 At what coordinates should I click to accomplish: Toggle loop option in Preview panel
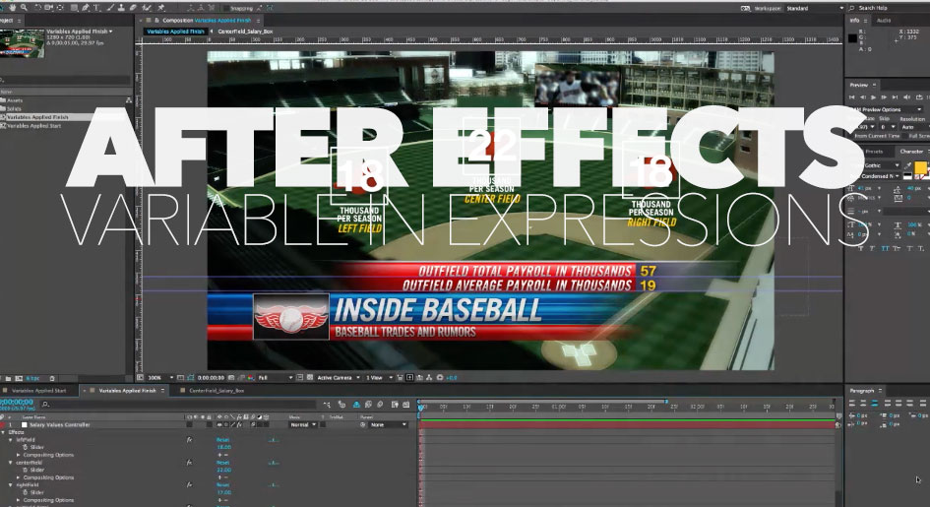coord(919,97)
